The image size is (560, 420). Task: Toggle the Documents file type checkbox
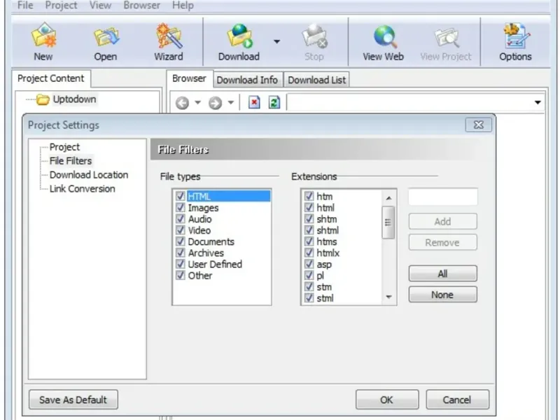tap(181, 241)
